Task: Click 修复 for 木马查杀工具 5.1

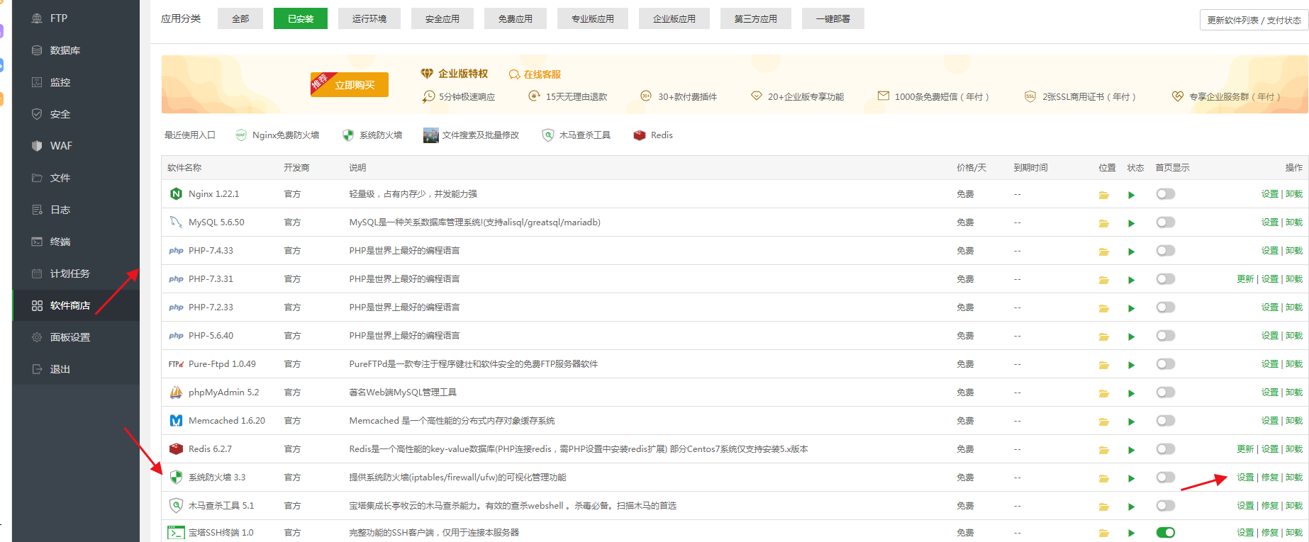Action: (1270, 506)
